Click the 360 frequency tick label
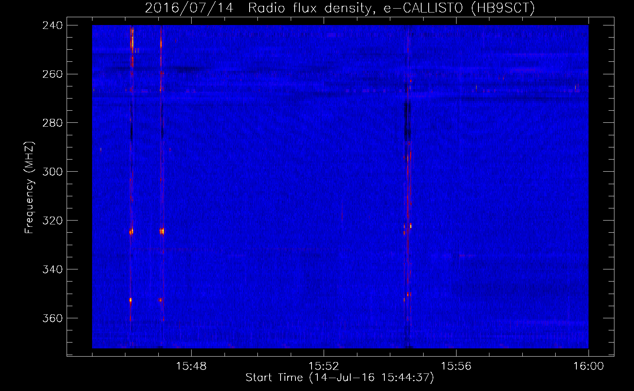Viewport: 634px width, 391px height. (52, 319)
